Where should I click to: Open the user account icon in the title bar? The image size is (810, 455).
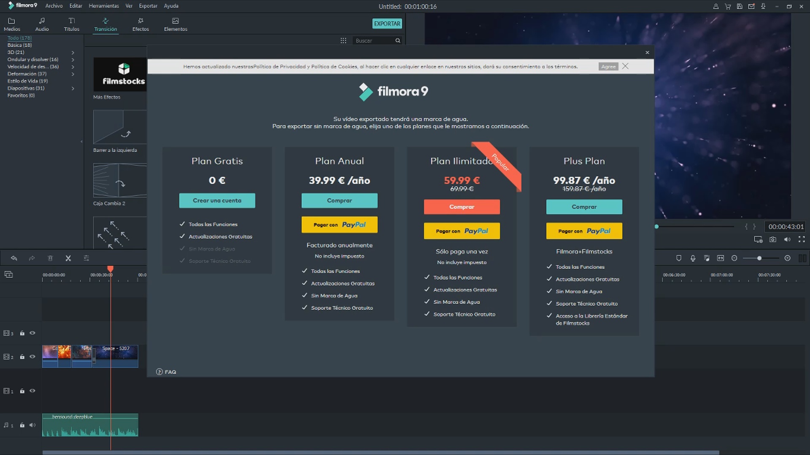[x=716, y=6]
